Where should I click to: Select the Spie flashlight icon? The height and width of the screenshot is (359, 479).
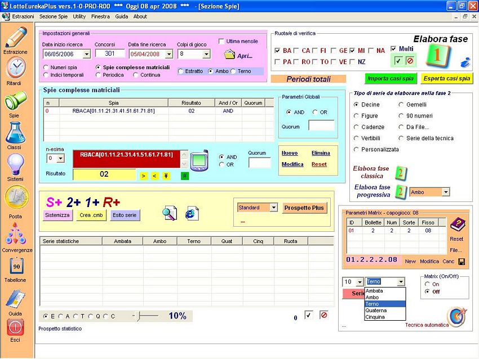[x=15, y=101]
